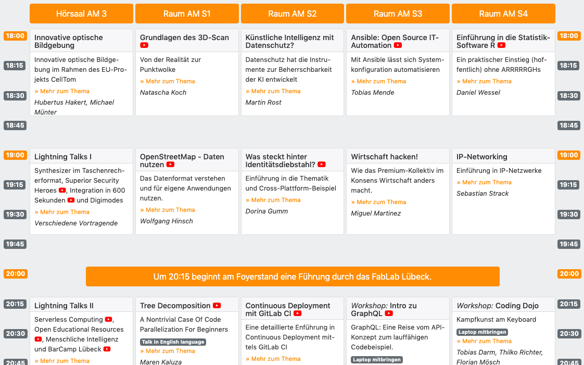
Task: Click the 18:00 time marker on right
Action: [568, 36]
